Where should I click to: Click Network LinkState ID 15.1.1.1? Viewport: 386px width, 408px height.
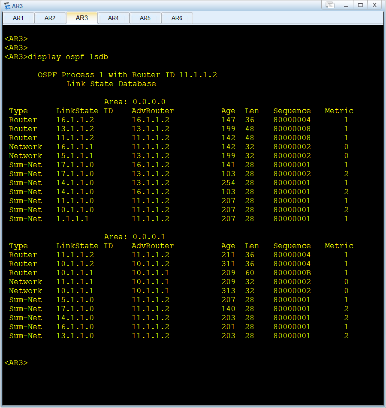75,156
